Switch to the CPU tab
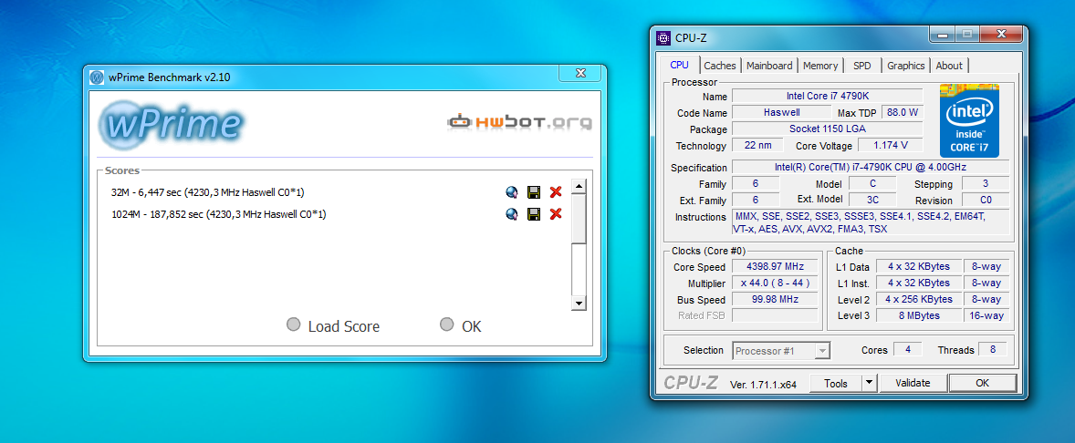Screen dimensions: 1075x443 (x=680, y=65)
